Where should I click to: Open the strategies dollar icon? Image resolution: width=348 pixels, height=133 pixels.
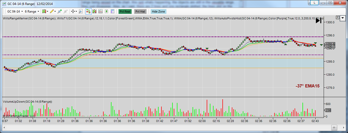[x=106, y=12]
